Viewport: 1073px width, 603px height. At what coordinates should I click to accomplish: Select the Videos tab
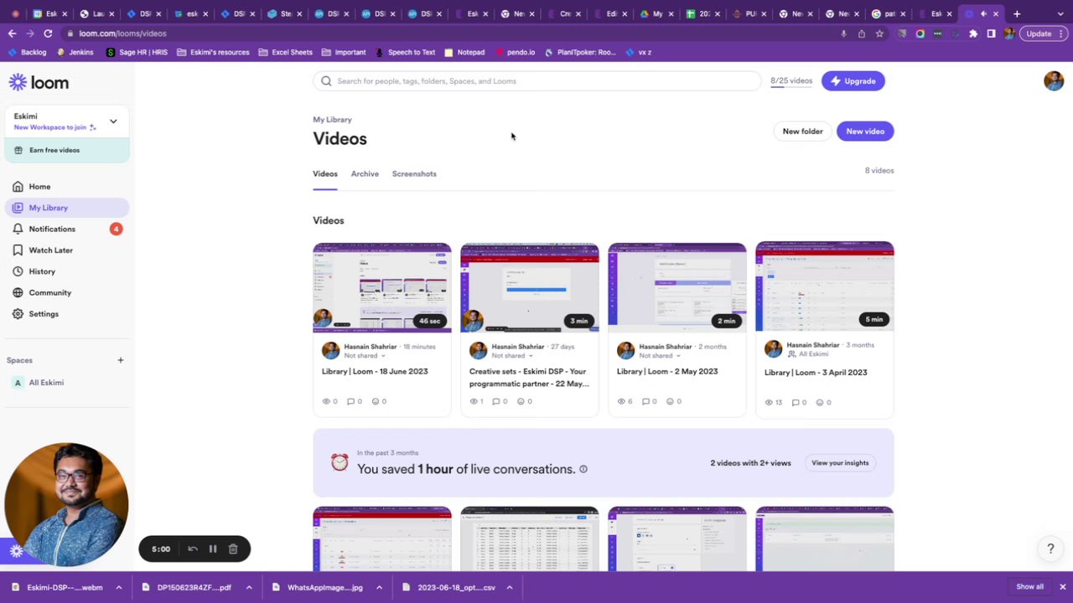325,173
